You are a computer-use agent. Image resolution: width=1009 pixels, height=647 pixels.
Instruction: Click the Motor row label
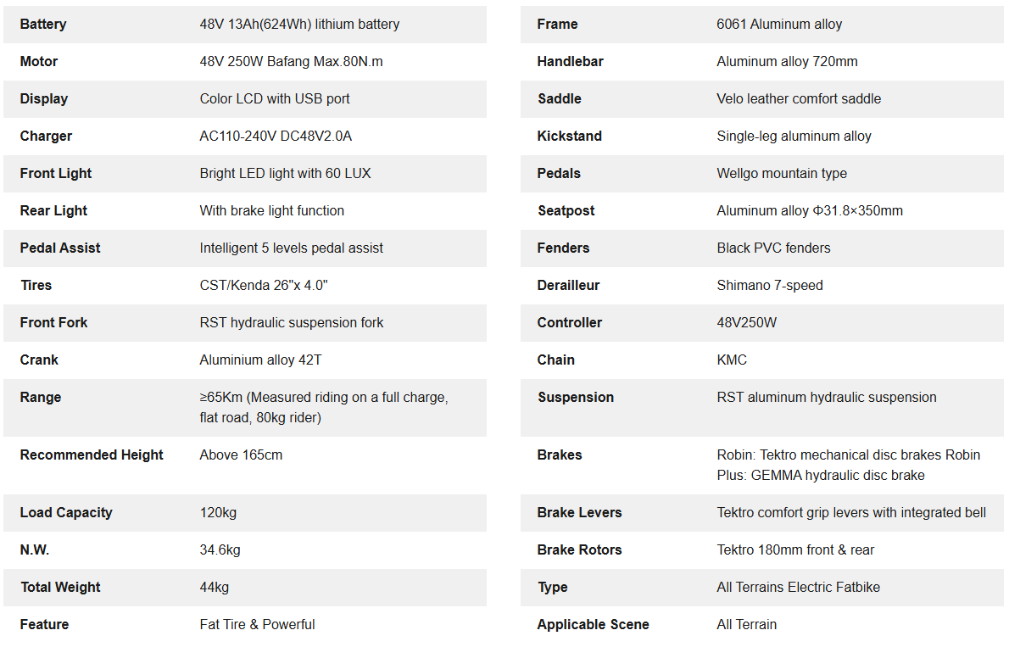39,61
